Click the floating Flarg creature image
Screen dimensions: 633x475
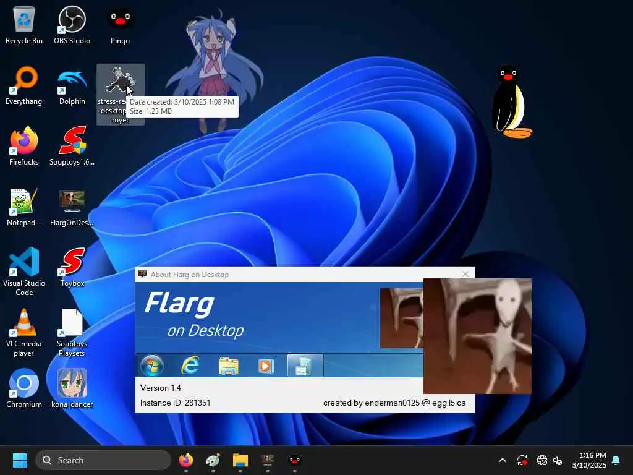tap(477, 336)
